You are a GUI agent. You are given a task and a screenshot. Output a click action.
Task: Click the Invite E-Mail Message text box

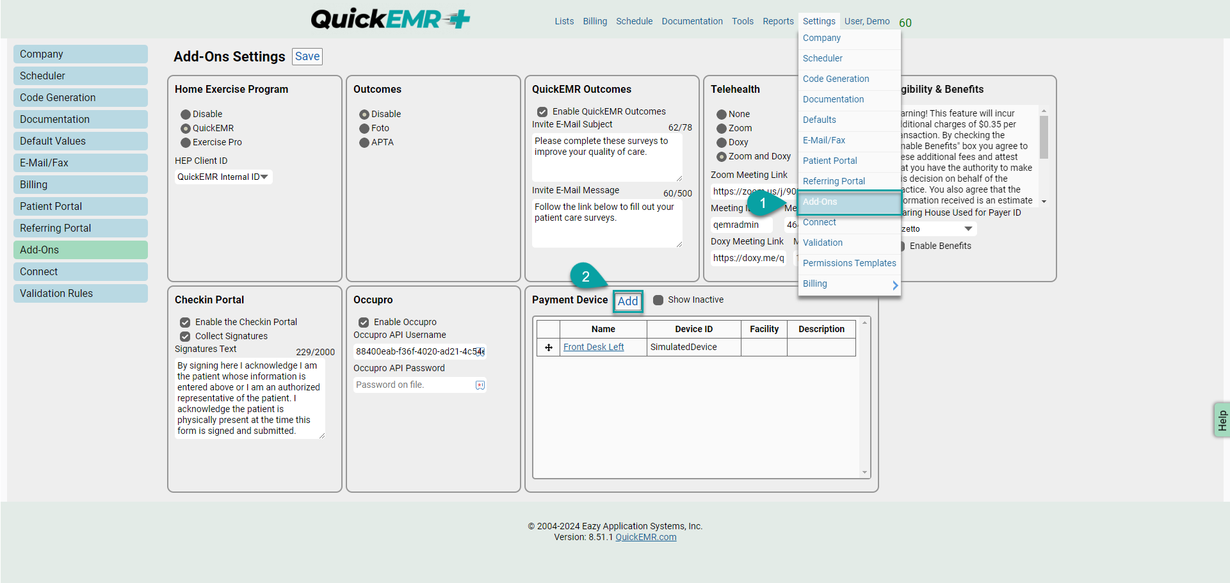pyautogui.click(x=607, y=223)
